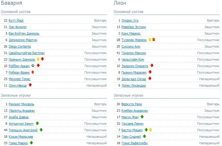Viewport: 222px width, 146px height.
Task: Click red arrow next to Эдерсон Онорато
Action: pyautogui.click(x=152, y=66)
